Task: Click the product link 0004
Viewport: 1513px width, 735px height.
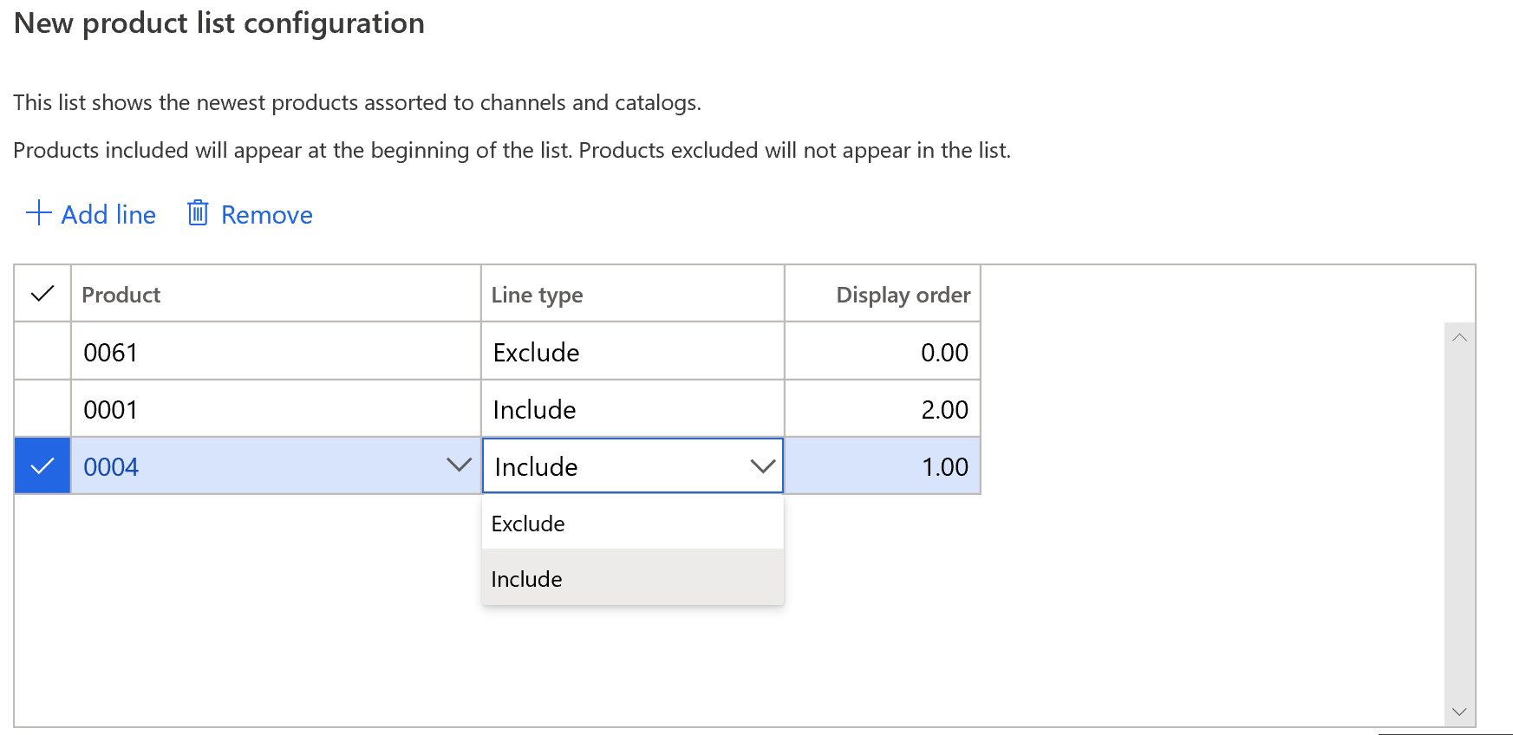Action: click(111, 467)
